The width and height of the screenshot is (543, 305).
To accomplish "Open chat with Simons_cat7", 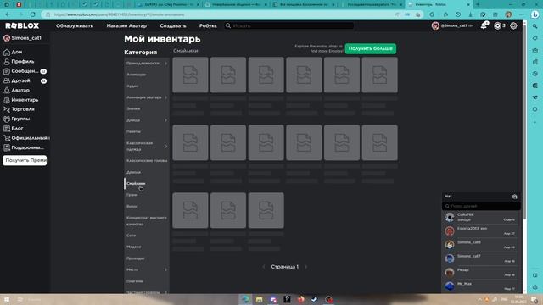I will tap(481, 258).
